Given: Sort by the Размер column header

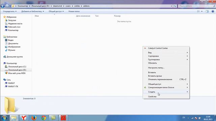Looking at the screenshot, I should click(x=117, y=16).
